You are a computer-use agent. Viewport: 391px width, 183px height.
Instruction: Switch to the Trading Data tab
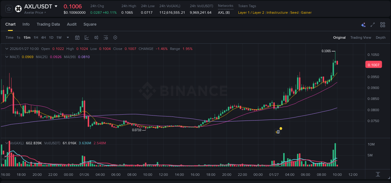(48, 24)
